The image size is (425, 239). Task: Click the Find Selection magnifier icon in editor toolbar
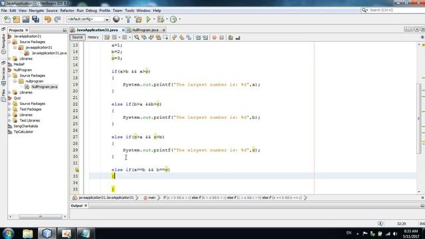click(x=137, y=38)
